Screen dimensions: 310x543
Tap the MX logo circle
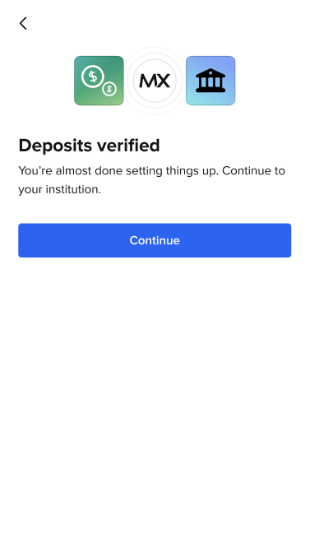click(x=155, y=81)
